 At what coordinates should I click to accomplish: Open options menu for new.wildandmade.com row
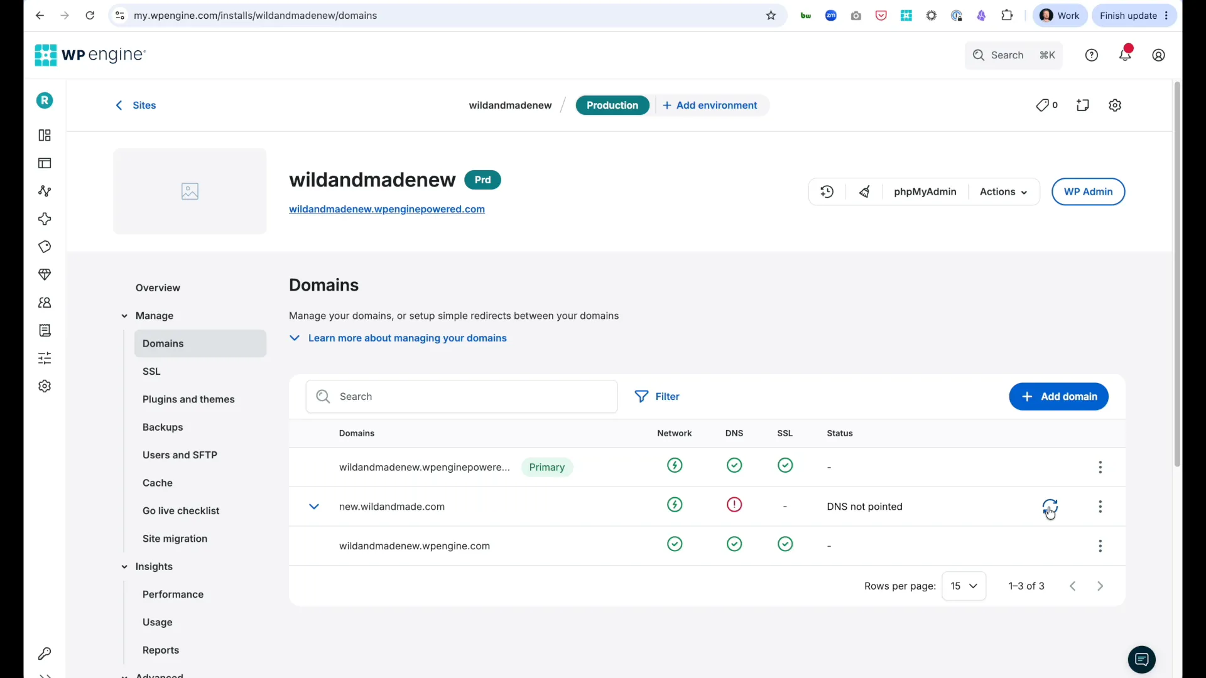tap(1100, 507)
